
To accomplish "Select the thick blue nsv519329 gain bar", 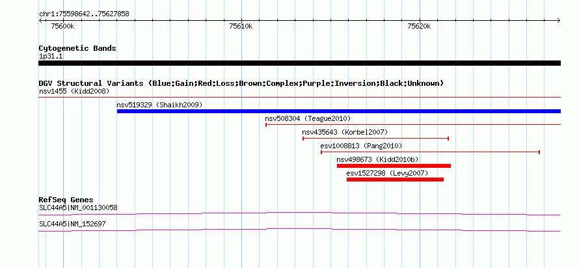I will pyautogui.click(x=339, y=111).
